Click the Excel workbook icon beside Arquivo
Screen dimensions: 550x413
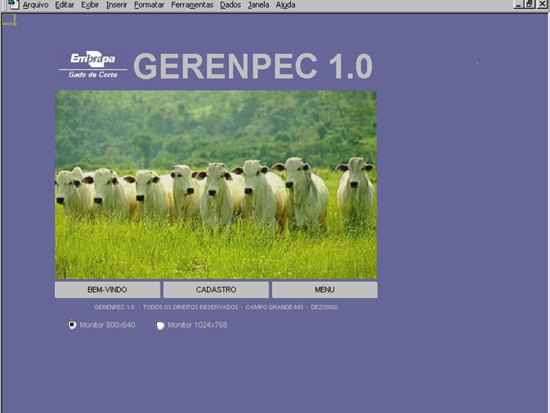(x=13, y=5)
